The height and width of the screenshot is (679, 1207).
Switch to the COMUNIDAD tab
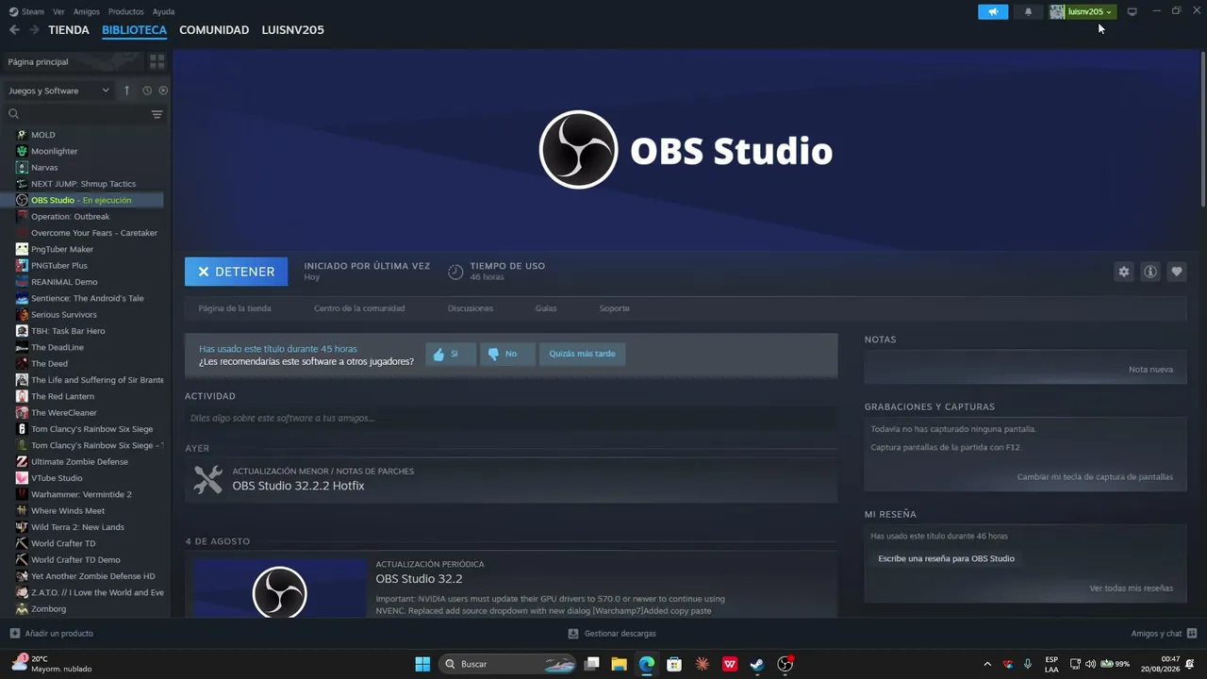214,30
